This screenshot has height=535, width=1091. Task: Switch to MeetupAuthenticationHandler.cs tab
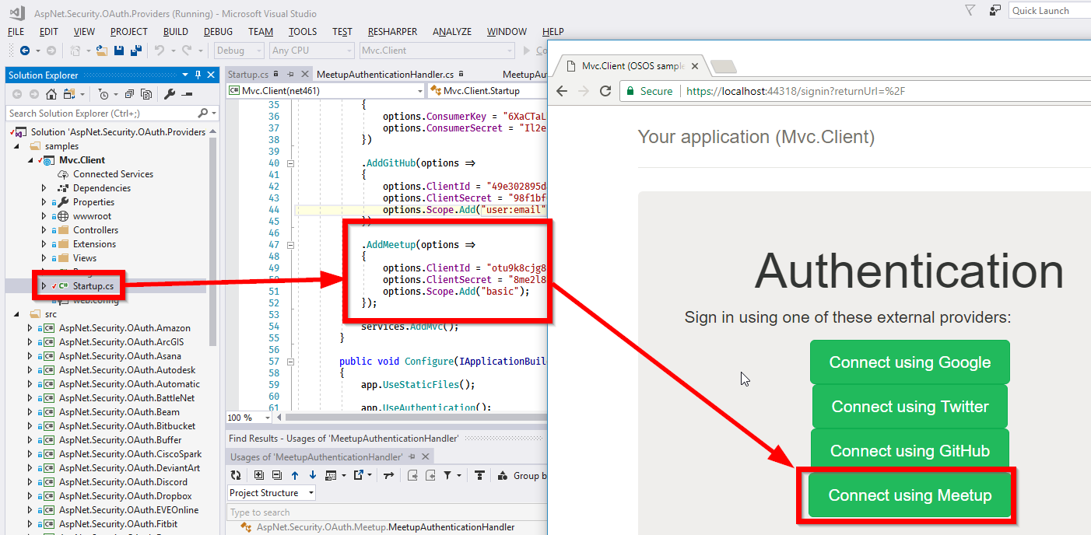(x=384, y=74)
